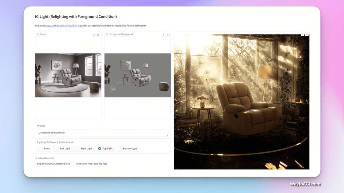
Task: Open the IC-Light GitHub link
Action: 64,26
